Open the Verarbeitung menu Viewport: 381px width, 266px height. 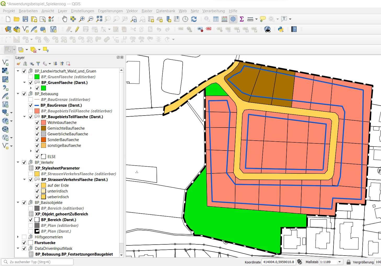point(213,11)
